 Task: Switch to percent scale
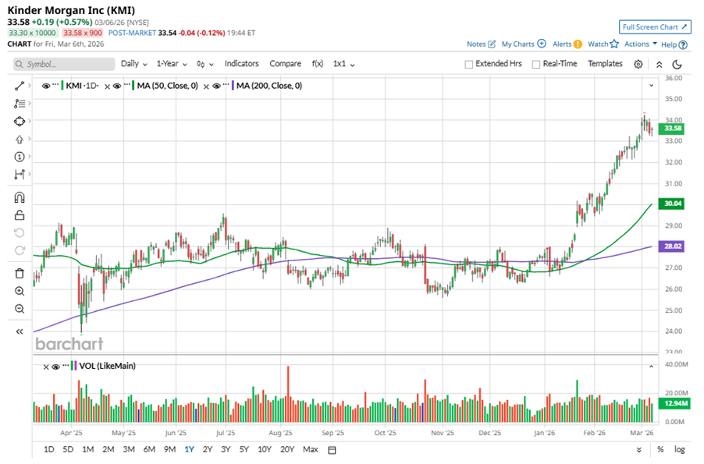pyautogui.click(x=660, y=449)
